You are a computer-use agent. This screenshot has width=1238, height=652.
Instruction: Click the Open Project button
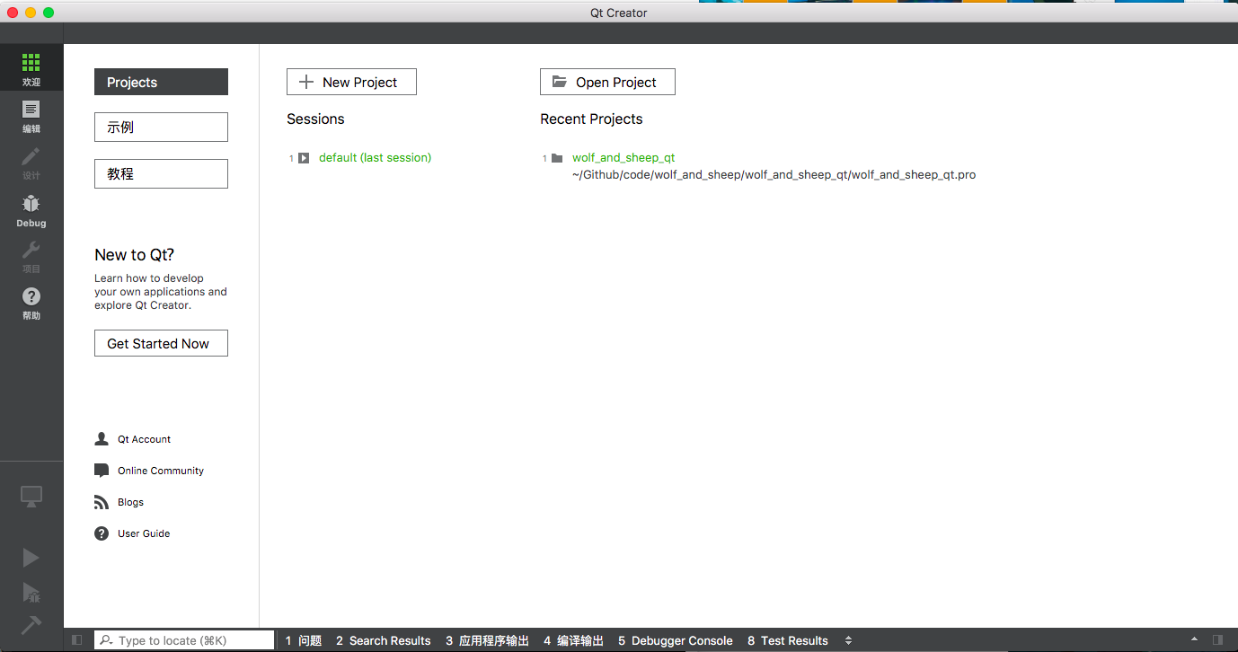click(x=607, y=82)
